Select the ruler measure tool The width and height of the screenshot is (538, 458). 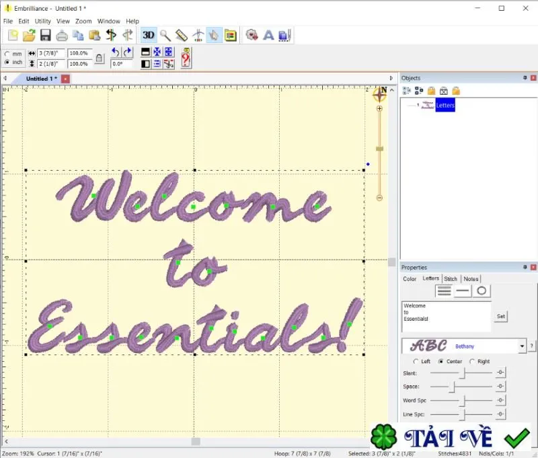click(x=182, y=36)
